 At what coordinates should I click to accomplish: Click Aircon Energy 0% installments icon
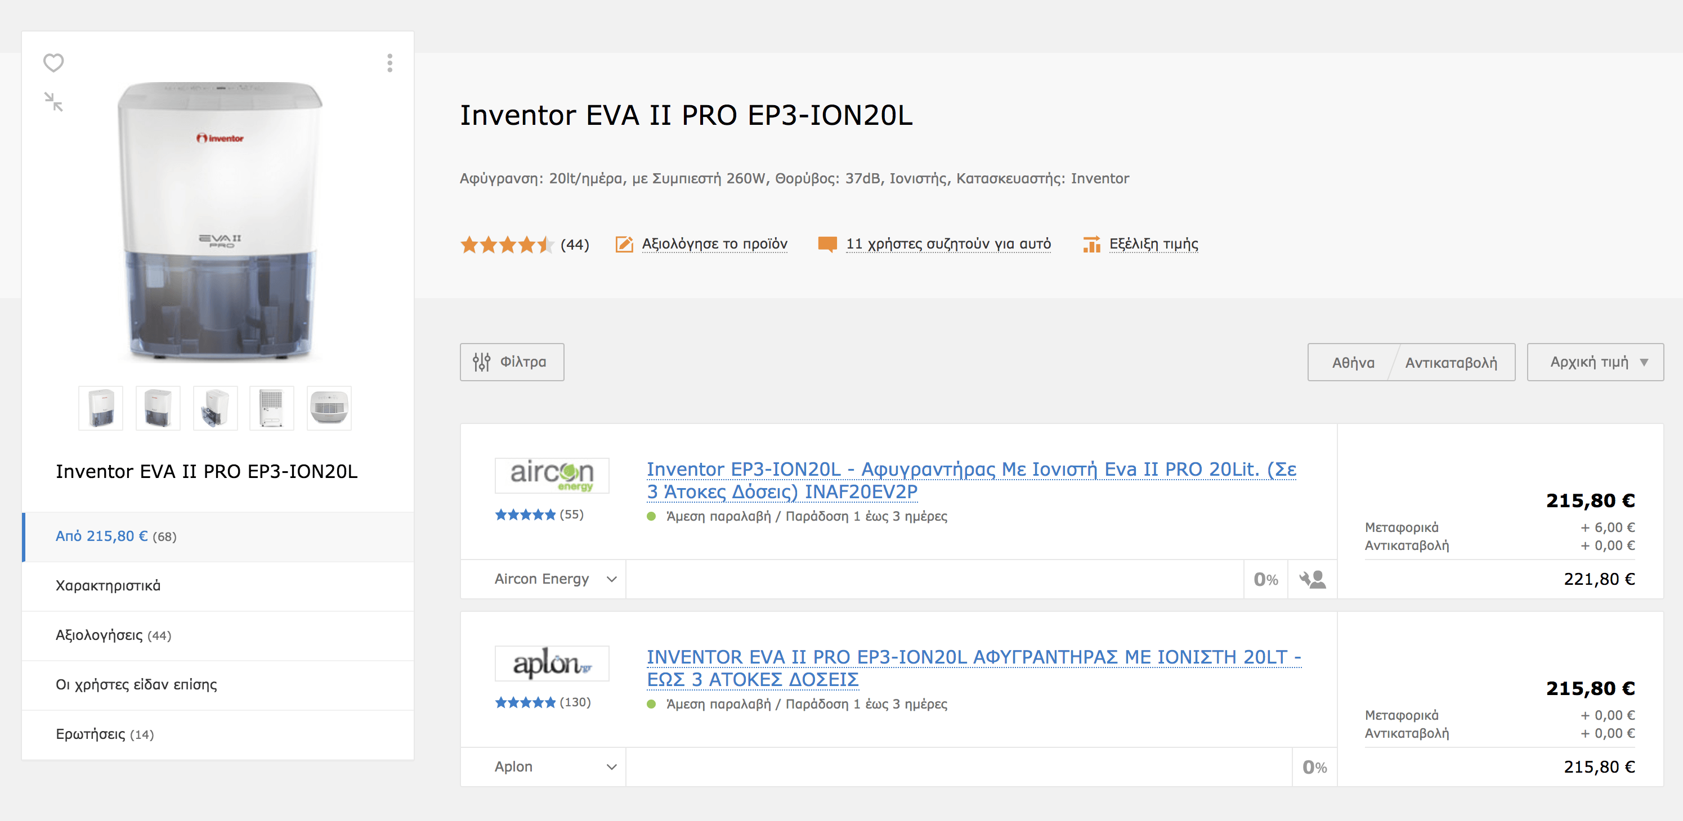coord(1265,579)
